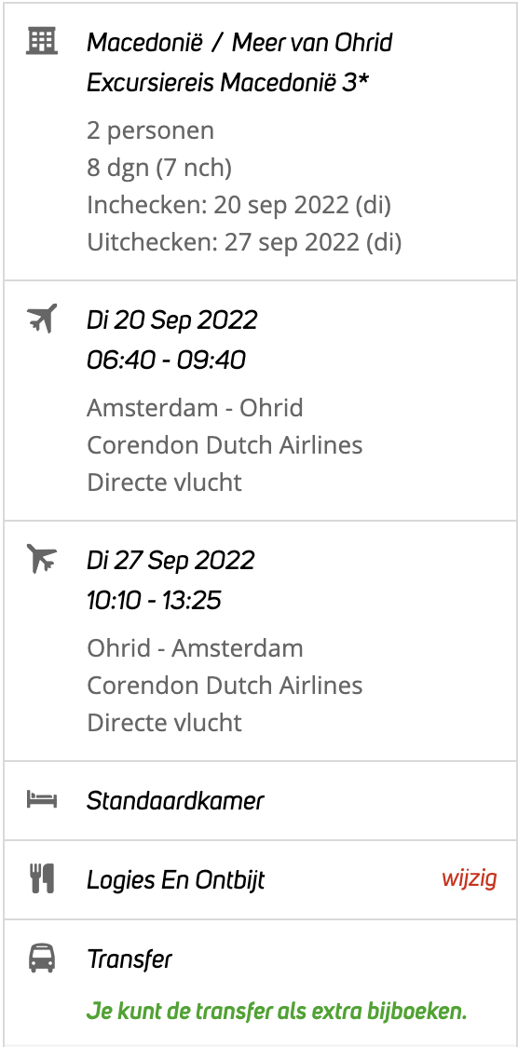Click the Di 27 Sep 2022 return date

coord(170,560)
